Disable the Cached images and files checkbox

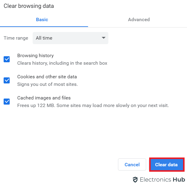coord(7,102)
